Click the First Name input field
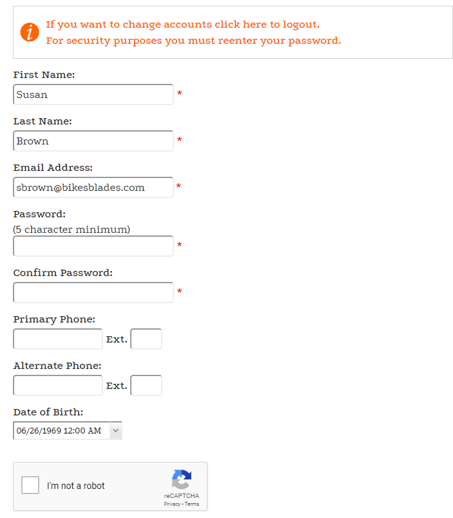 93,95
